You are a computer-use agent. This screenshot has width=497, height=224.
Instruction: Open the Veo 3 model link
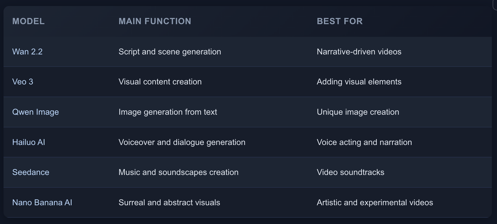23,82
